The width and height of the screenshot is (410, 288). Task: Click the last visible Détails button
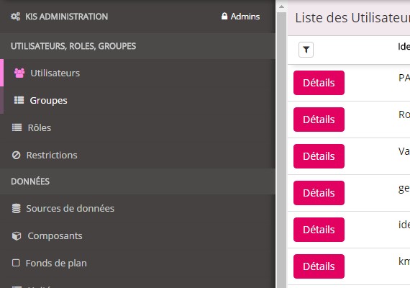[x=319, y=266]
